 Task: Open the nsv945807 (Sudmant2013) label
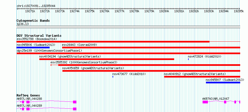click(225, 80)
